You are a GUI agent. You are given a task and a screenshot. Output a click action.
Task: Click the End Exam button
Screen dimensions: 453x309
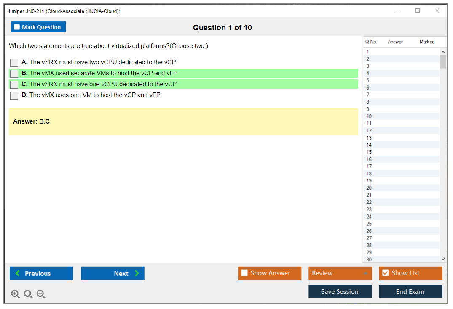point(410,291)
